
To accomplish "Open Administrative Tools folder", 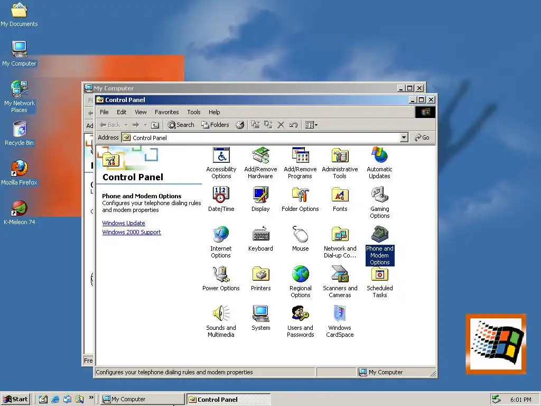I will pyautogui.click(x=340, y=155).
